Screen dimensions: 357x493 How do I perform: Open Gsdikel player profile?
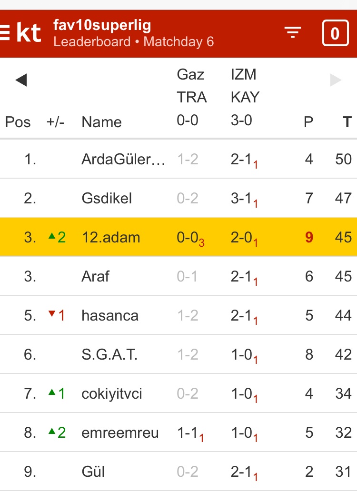pyautogui.click(x=107, y=198)
